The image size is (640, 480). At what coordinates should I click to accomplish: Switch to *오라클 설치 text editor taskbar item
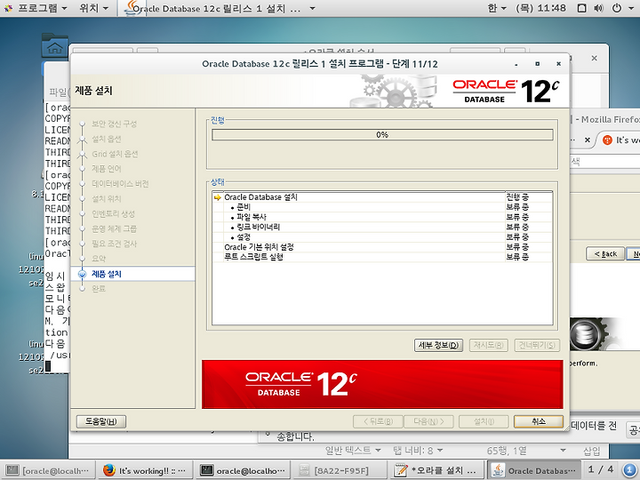(436, 470)
